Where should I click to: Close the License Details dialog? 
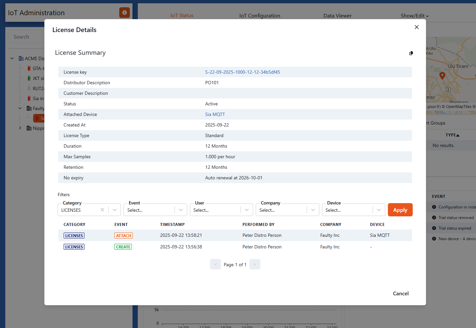(x=417, y=27)
